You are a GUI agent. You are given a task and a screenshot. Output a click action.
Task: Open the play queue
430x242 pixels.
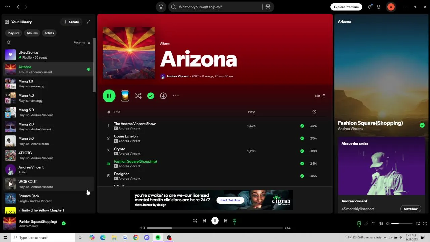[374, 224]
